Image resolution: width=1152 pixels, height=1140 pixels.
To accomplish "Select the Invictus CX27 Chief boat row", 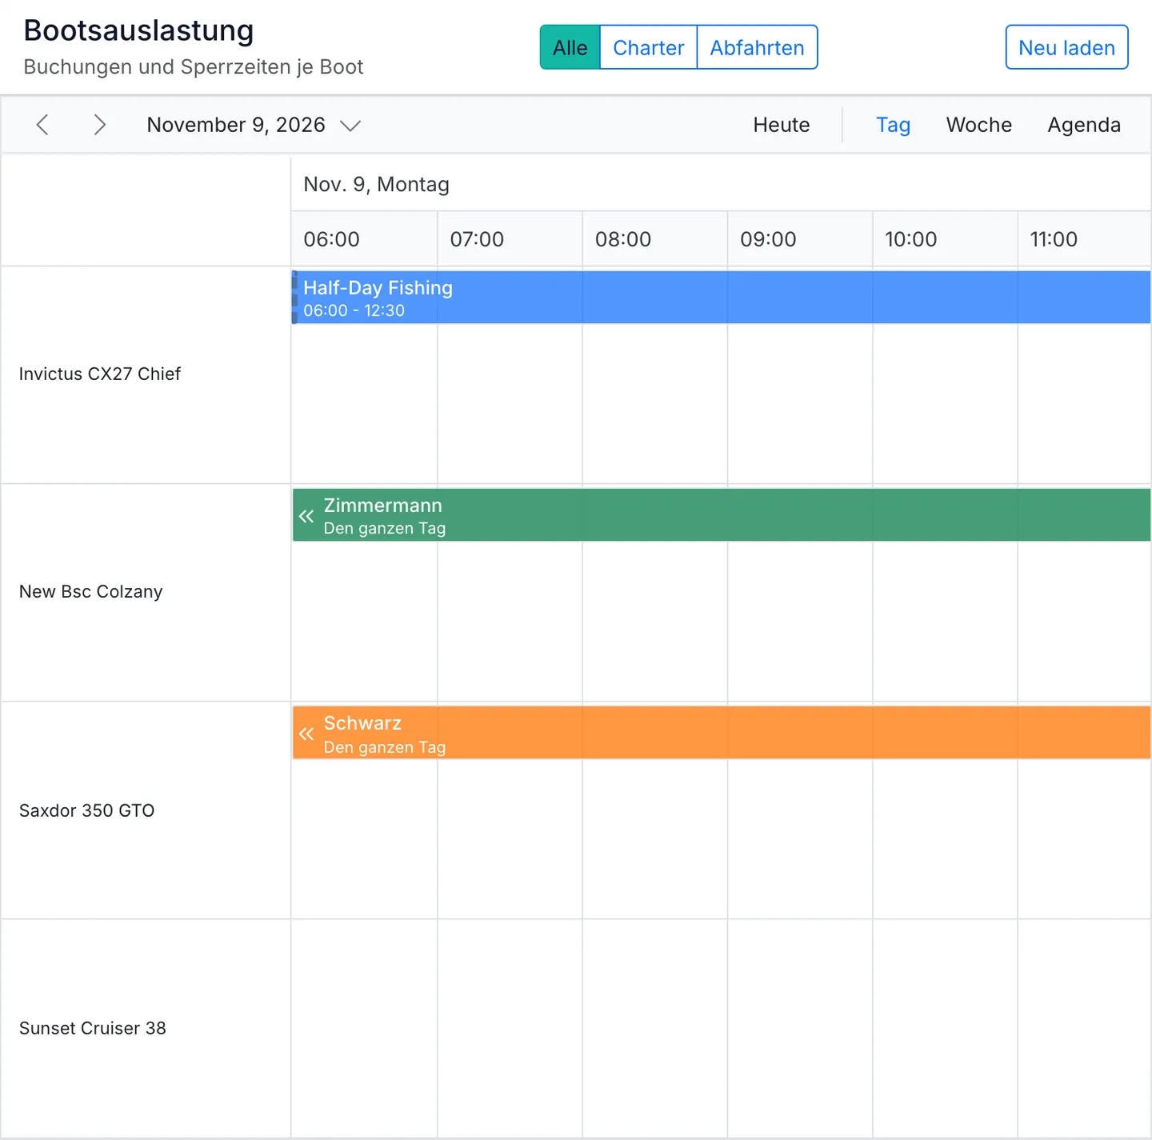I will coord(146,374).
